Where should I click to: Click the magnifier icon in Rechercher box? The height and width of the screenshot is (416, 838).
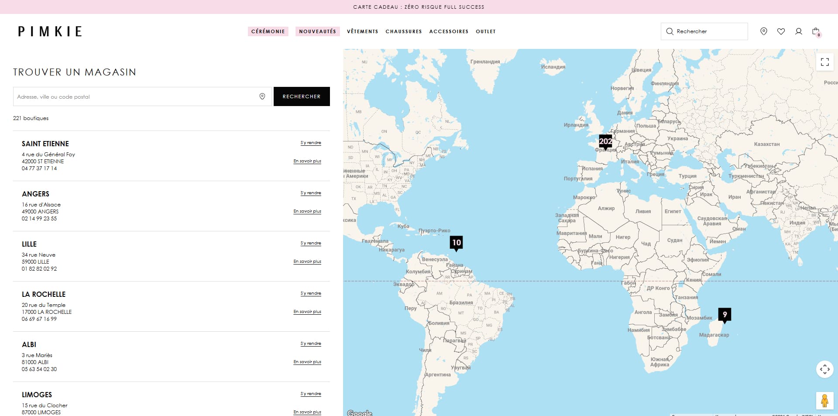[x=670, y=31]
